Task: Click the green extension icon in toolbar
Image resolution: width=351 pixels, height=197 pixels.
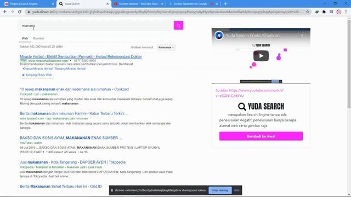Action: (317, 12)
